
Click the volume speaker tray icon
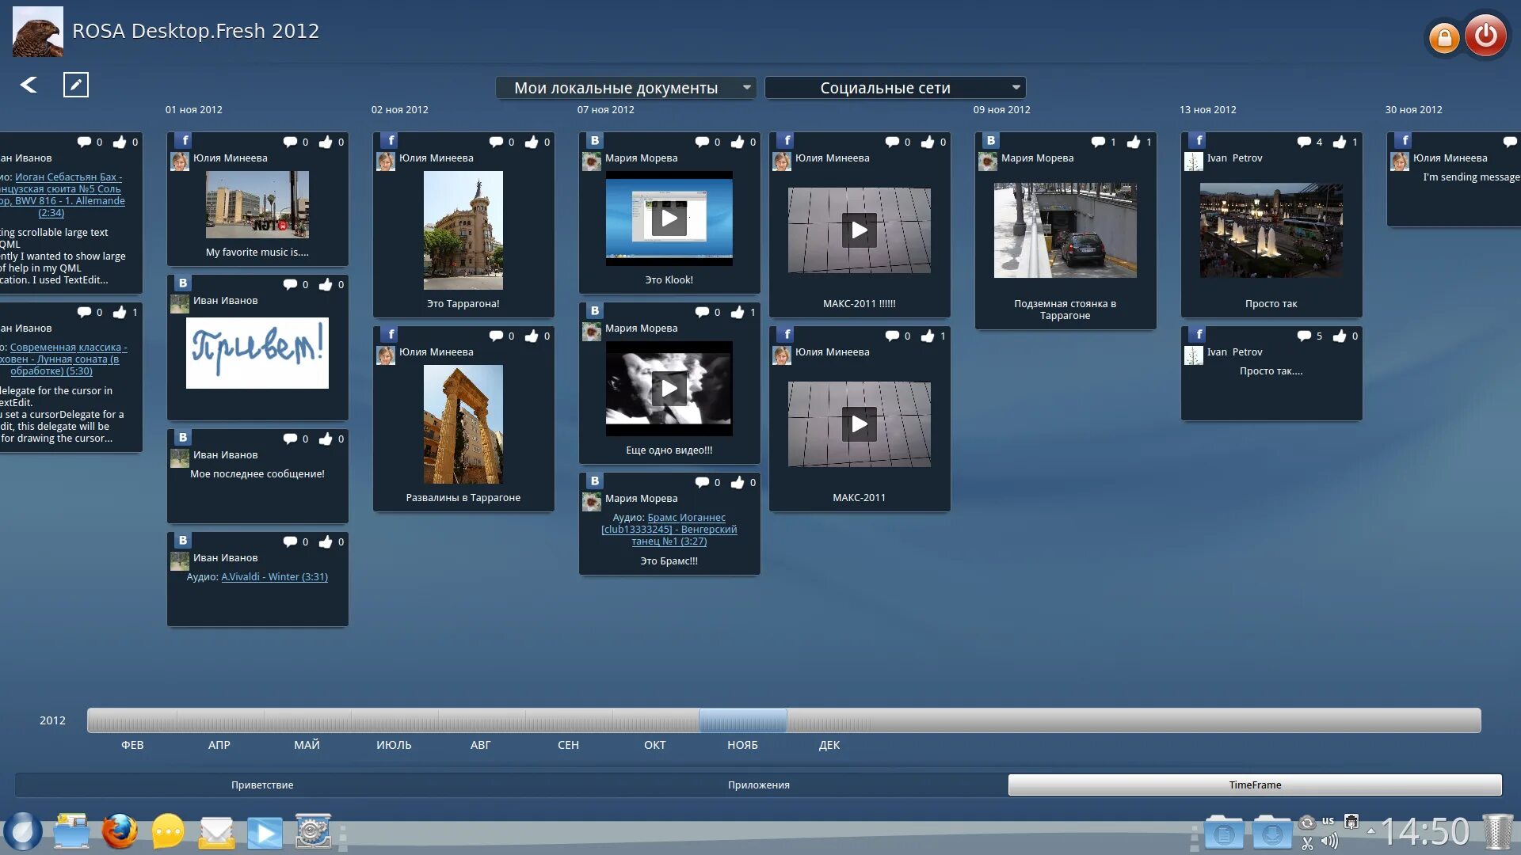[1329, 842]
